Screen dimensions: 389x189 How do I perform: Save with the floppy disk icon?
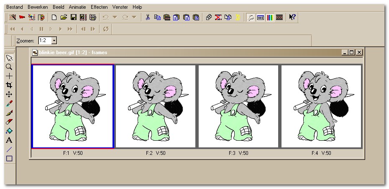pyautogui.click(x=74, y=17)
